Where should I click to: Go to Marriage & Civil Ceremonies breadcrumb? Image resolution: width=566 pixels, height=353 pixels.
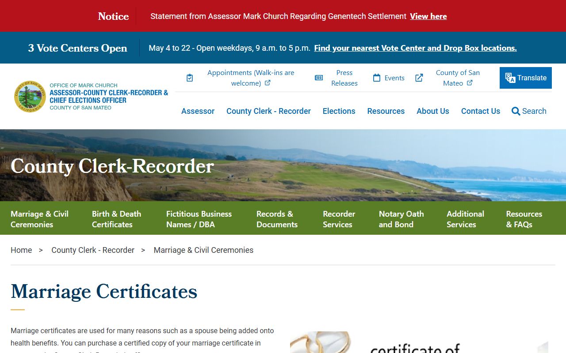[x=203, y=250]
